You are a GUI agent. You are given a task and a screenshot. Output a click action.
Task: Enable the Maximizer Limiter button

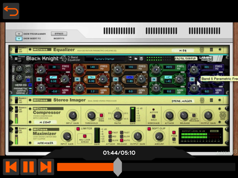pos(78,129)
